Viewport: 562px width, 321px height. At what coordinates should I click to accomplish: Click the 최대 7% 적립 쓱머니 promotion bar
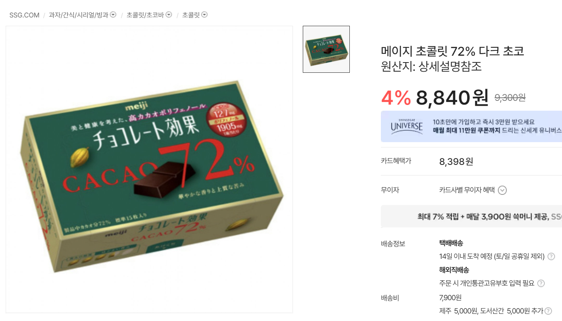point(471,216)
